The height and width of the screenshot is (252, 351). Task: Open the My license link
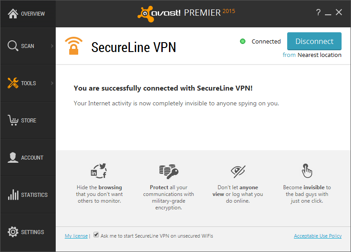[76, 236]
